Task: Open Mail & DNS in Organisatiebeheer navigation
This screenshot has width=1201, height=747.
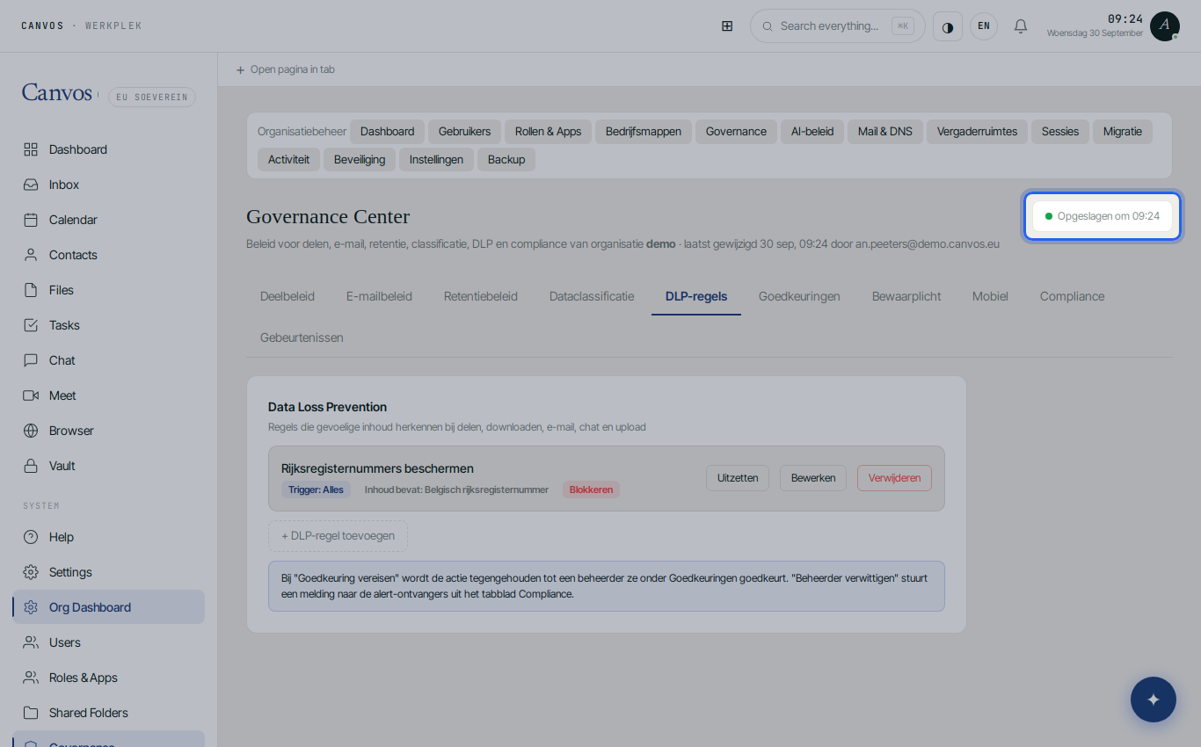Action: (885, 132)
